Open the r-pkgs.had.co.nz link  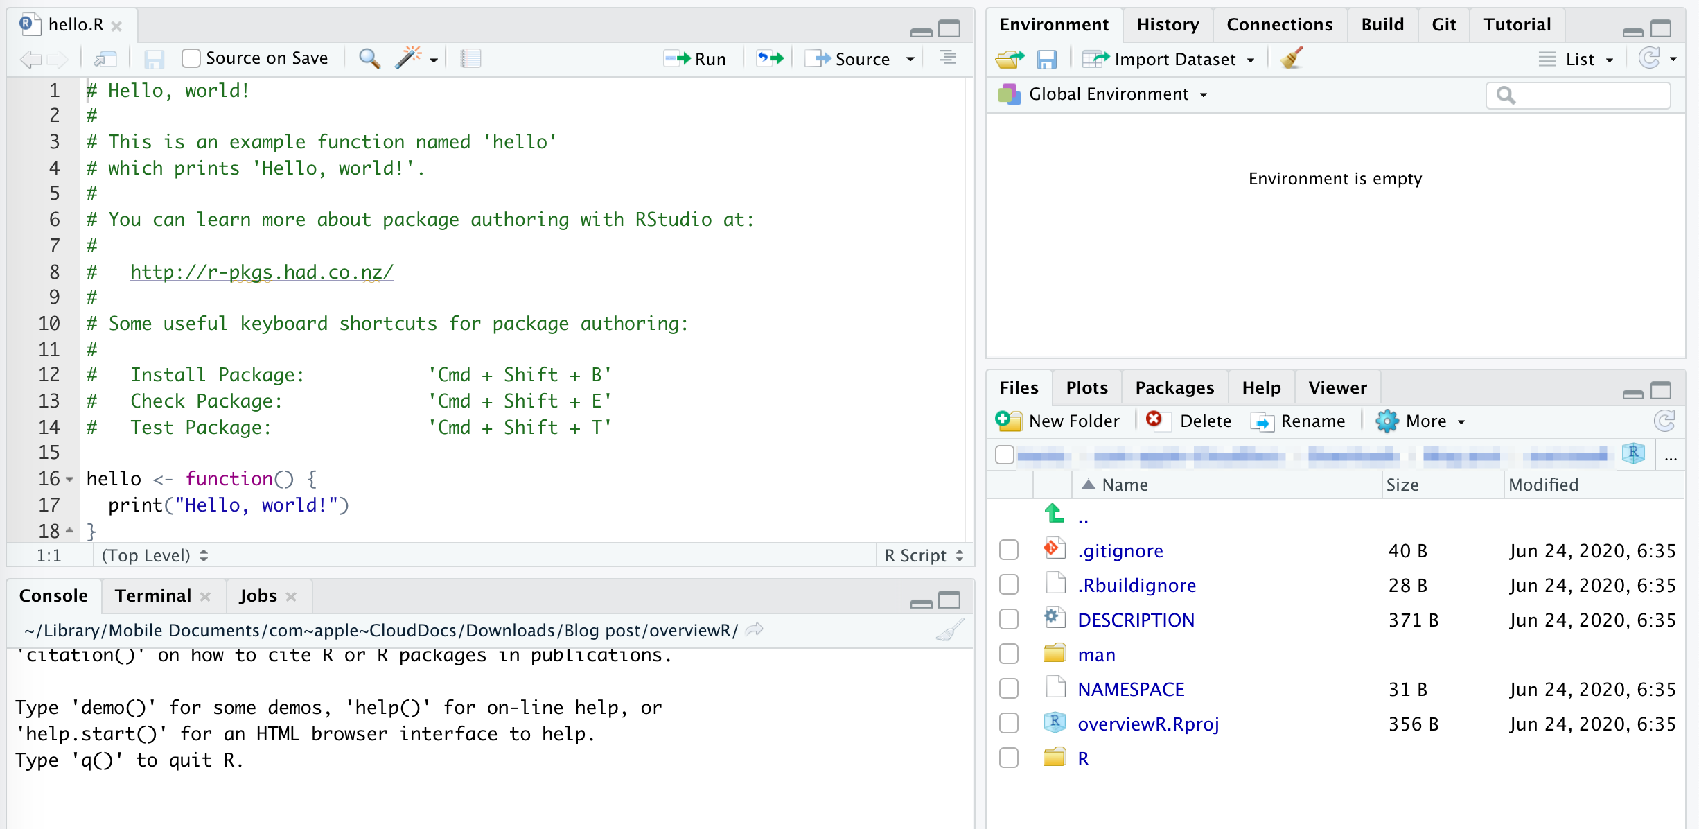[x=262, y=272]
